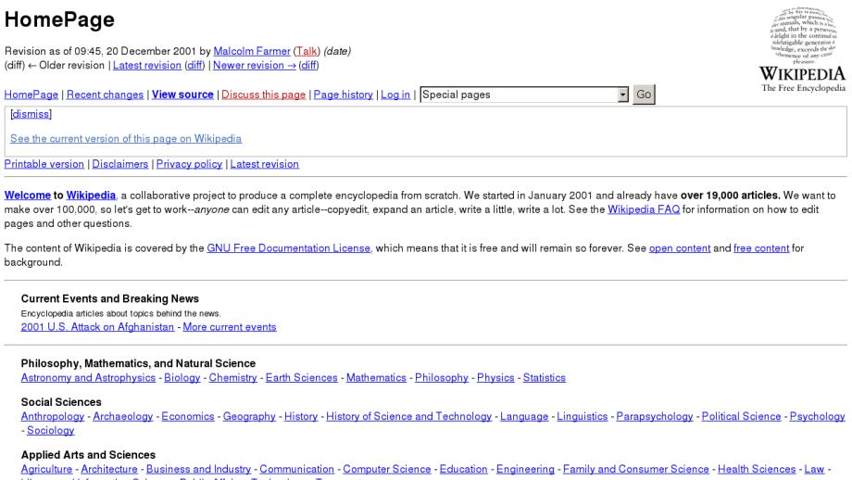852x480 pixels.
Task: Open Family and Consumer Science link
Action: pyautogui.click(x=636, y=469)
